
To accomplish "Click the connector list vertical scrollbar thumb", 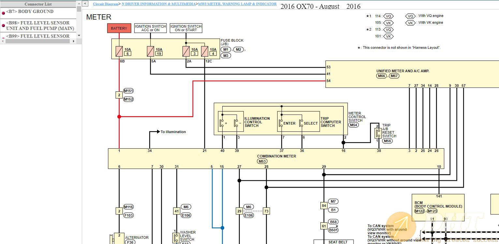I will click(79, 8).
